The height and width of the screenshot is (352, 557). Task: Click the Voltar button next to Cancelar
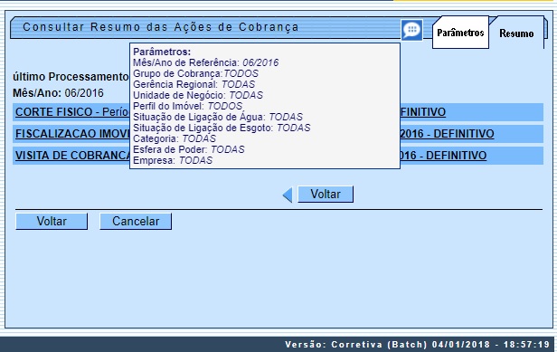click(52, 221)
